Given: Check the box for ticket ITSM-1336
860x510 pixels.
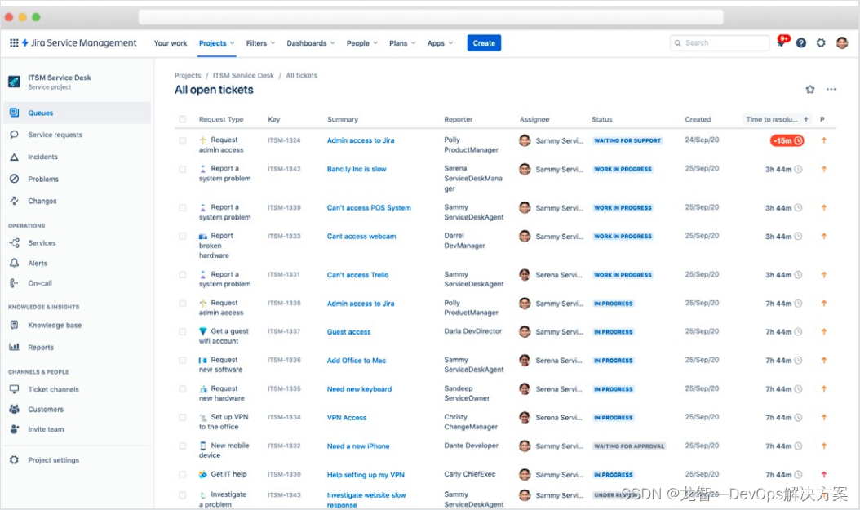Looking at the screenshot, I should click(x=183, y=360).
